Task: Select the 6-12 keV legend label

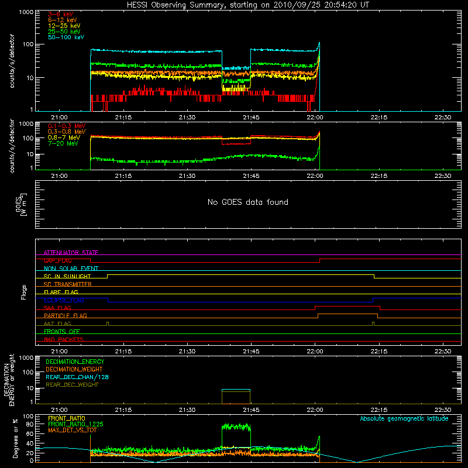Action: [x=63, y=20]
